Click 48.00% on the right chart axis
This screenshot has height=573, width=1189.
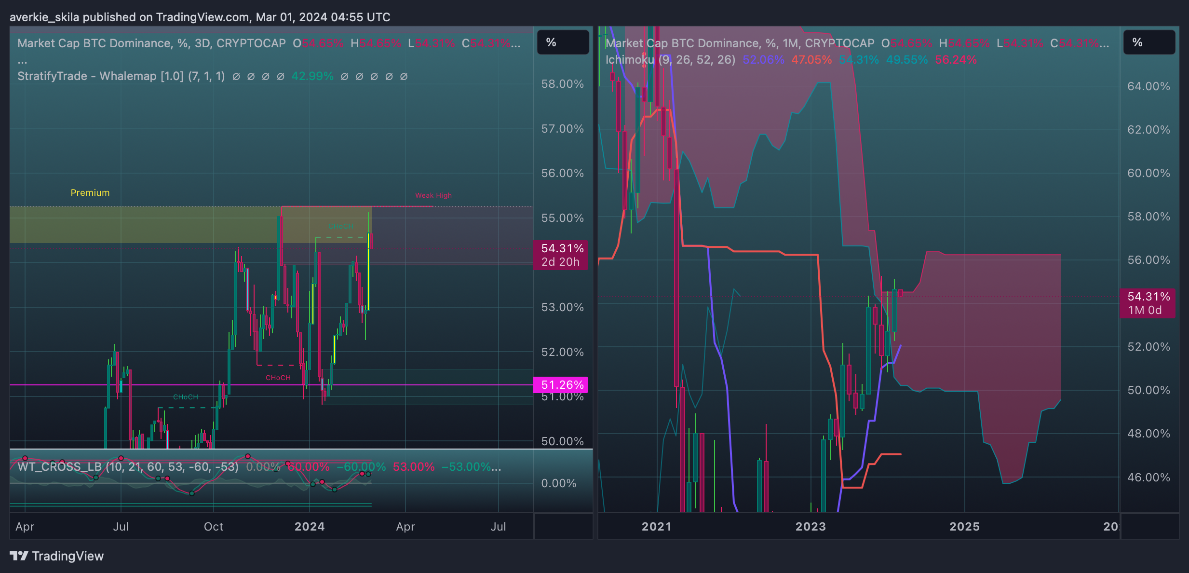pyautogui.click(x=1148, y=434)
